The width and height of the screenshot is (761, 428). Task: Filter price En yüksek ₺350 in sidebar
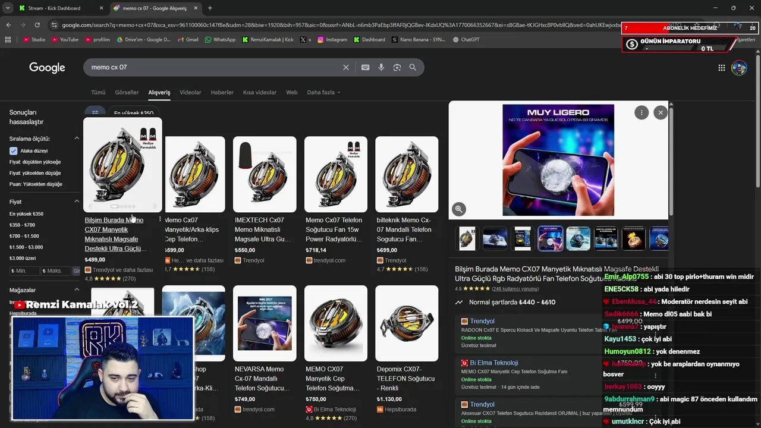pyautogui.click(x=26, y=214)
